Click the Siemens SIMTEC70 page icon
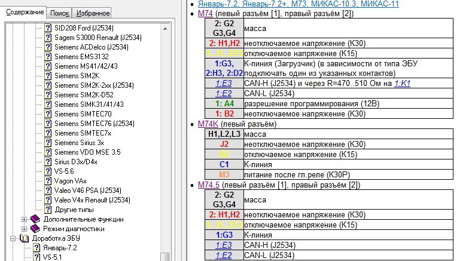472x261 pixels. coord(48,114)
